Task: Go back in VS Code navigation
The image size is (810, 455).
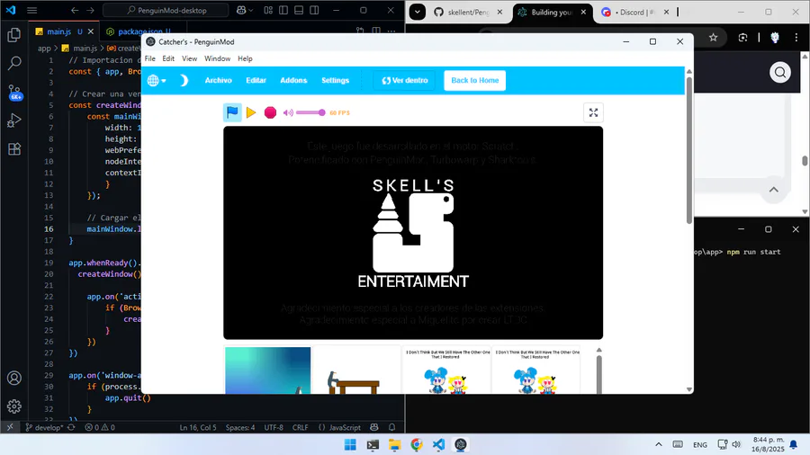Action: 75,10
